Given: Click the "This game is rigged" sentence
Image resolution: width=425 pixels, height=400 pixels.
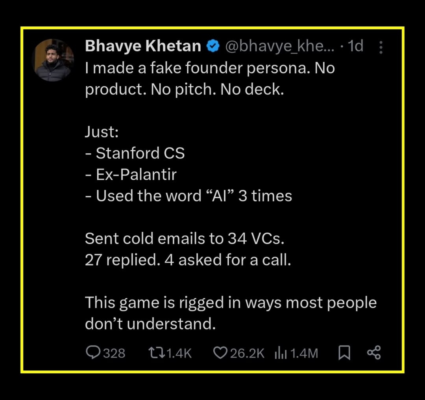Looking at the screenshot, I should (231, 303).
